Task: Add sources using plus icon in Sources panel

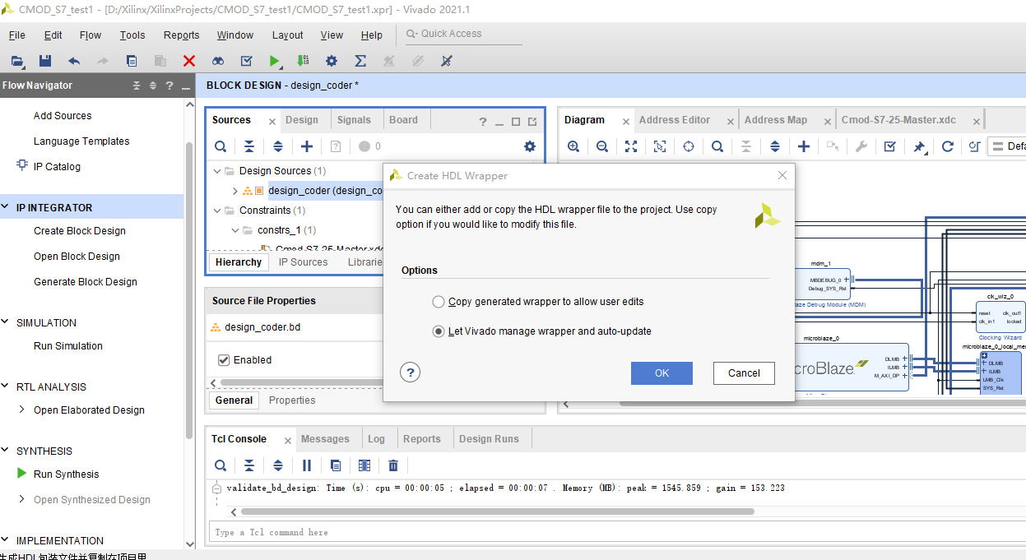Action: pos(307,146)
